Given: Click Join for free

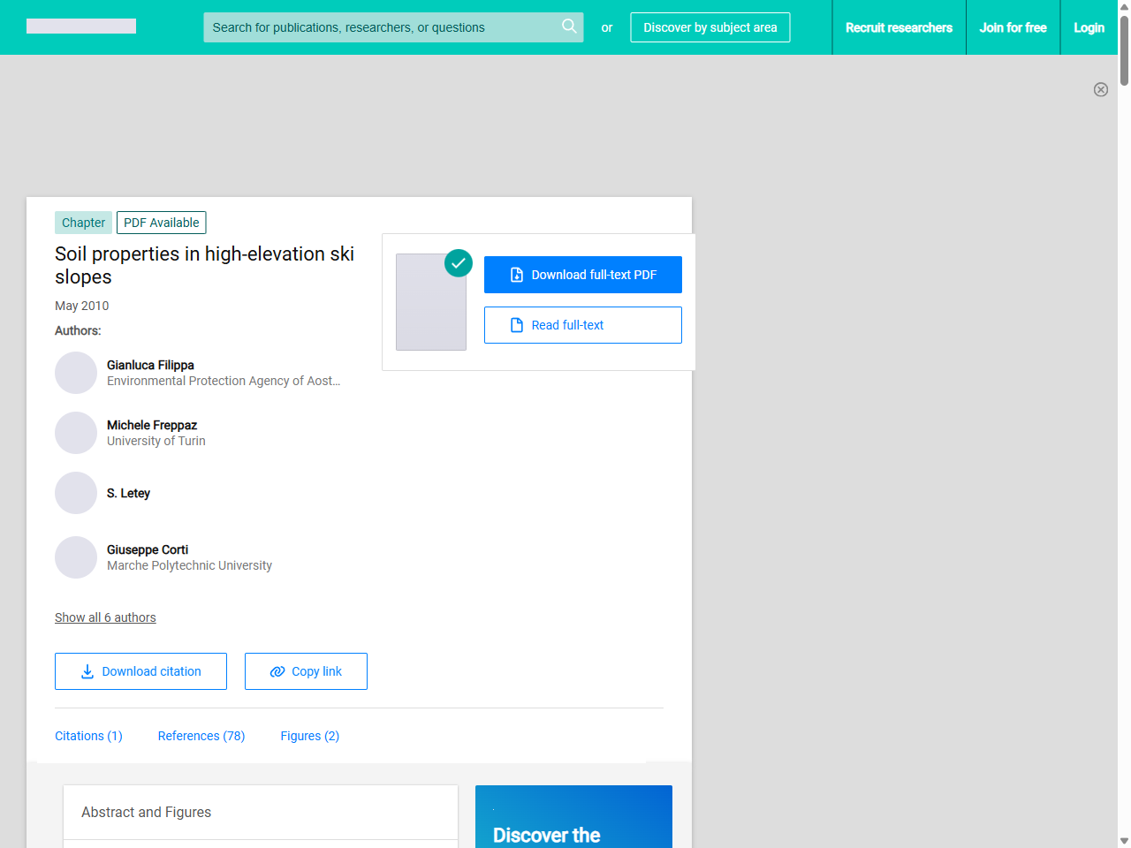Looking at the screenshot, I should pos(1013,27).
